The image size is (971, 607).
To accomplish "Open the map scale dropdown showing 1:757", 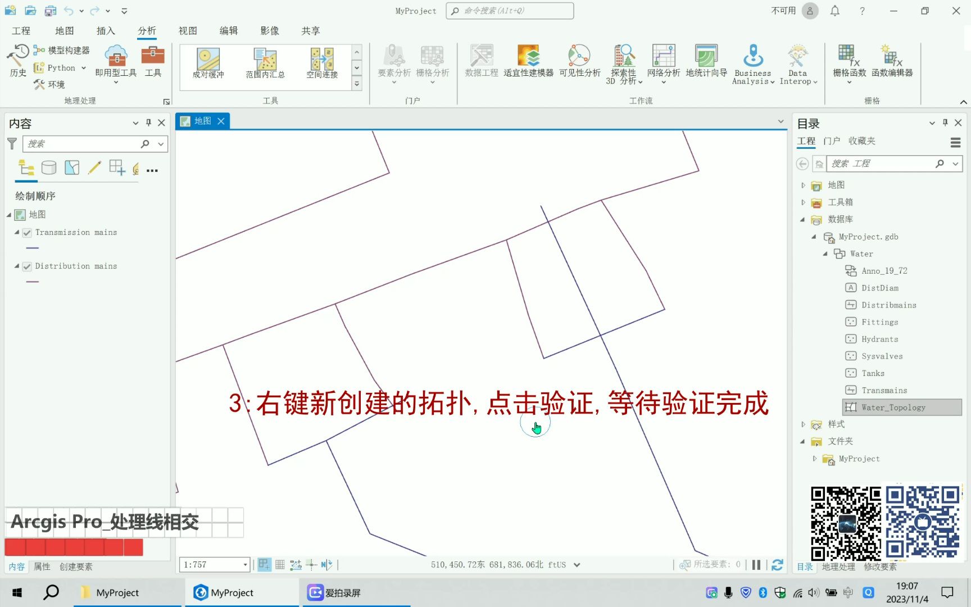I will coord(244,564).
